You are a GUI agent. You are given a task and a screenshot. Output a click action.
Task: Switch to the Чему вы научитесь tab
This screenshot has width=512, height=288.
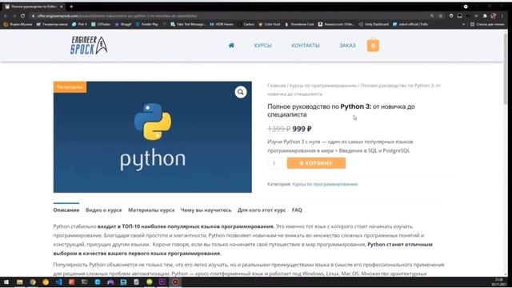[206, 210]
